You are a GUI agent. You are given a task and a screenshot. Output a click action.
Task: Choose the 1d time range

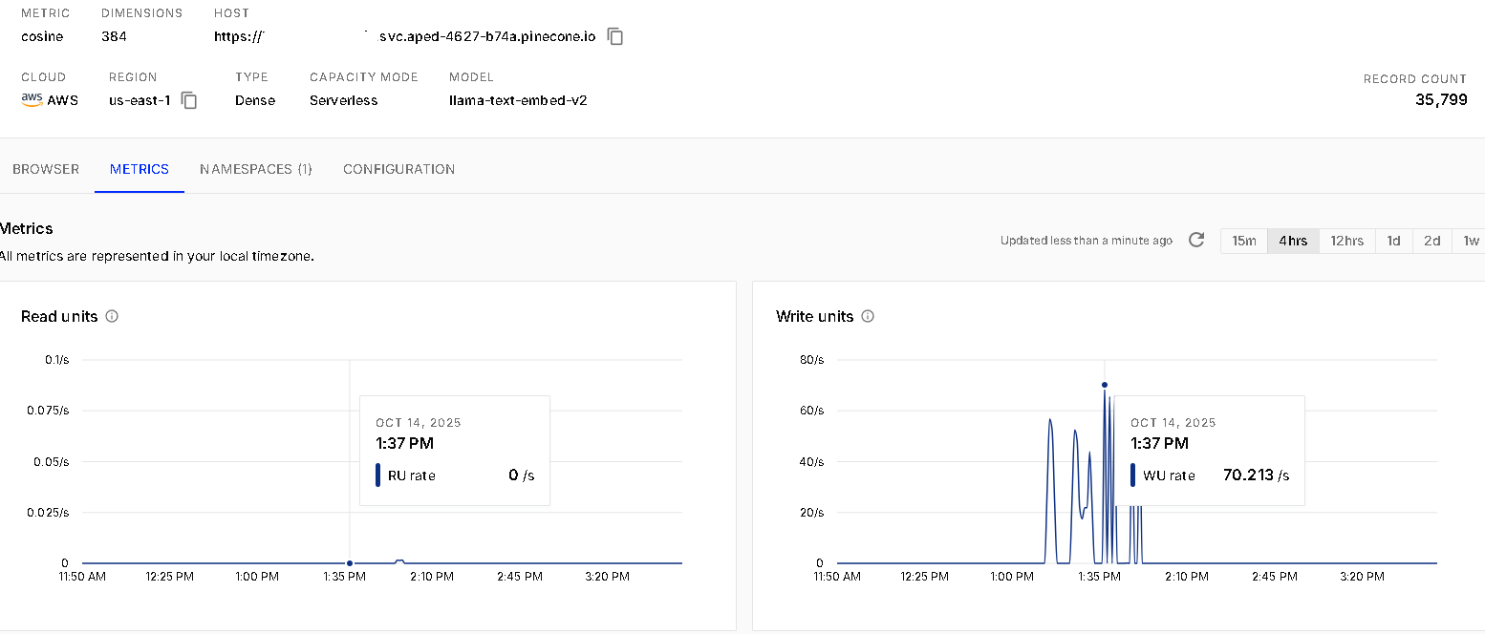click(1394, 241)
